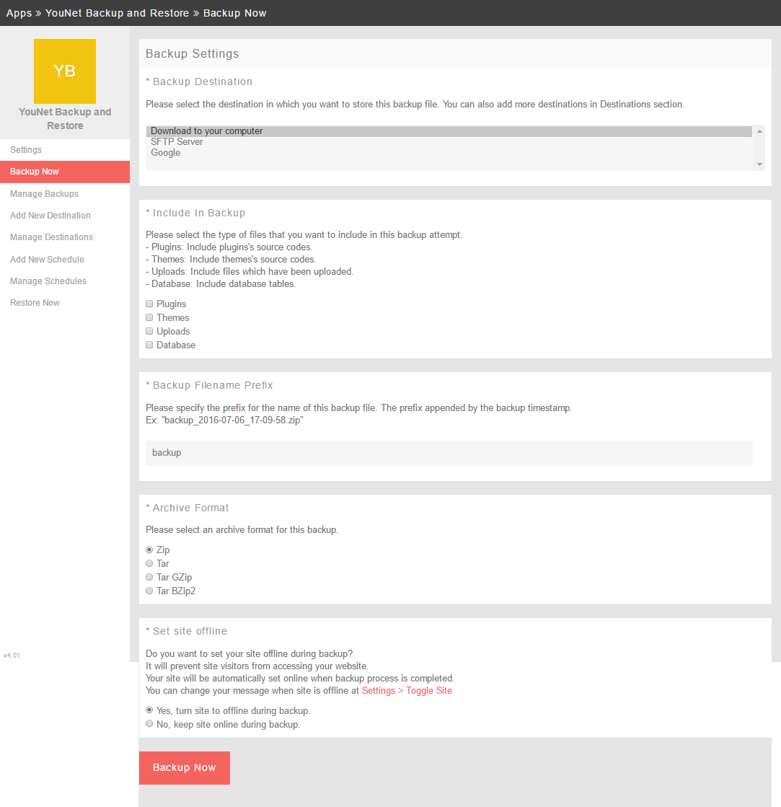Screen dimensions: 781x807
Task: Open Settings > Toggle Site link
Action: coord(407,691)
